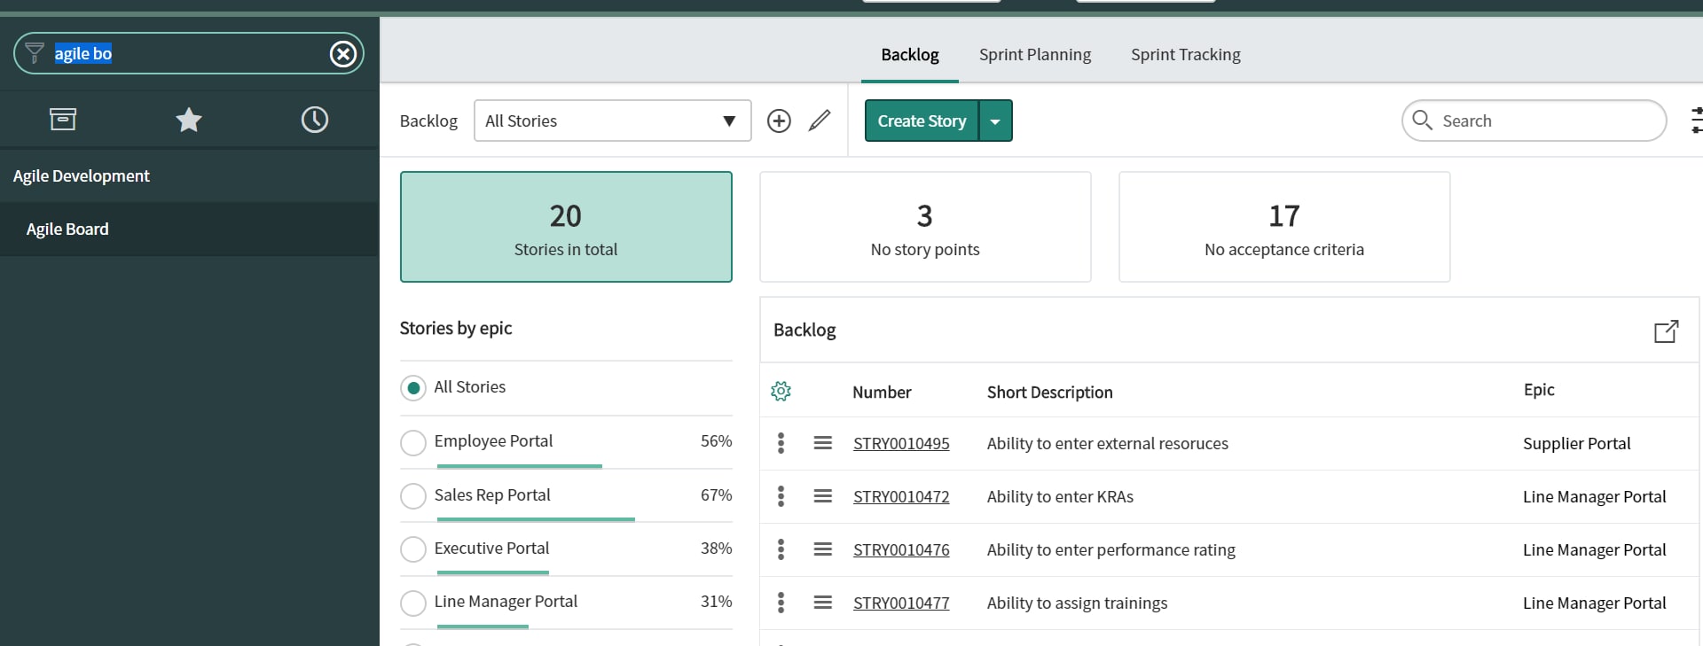Grab the reorder handle for STRY0010477
The width and height of the screenshot is (1703, 646).
tap(823, 603)
